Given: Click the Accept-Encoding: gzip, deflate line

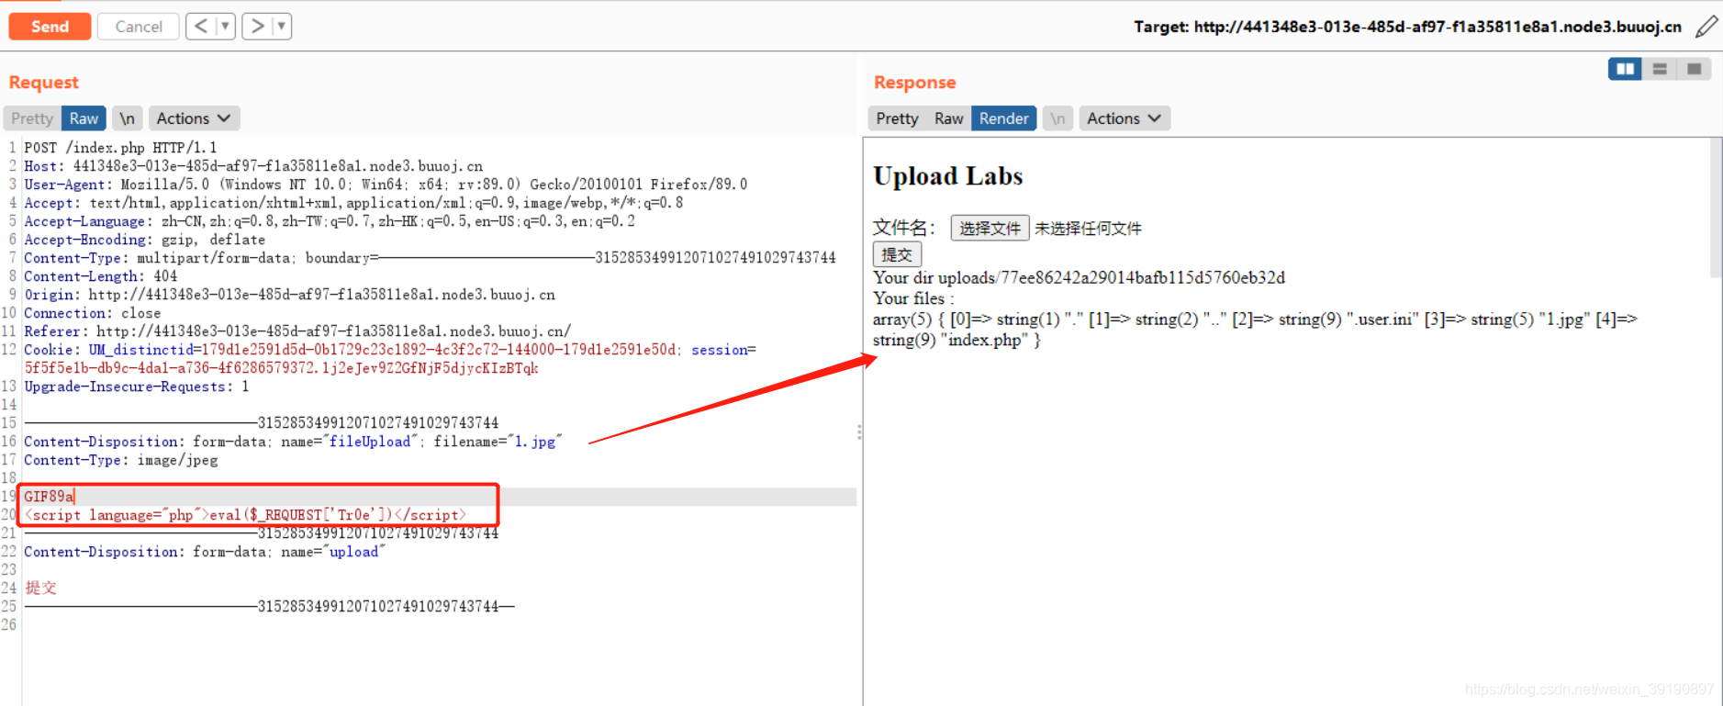Looking at the screenshot, I should 144,240.
